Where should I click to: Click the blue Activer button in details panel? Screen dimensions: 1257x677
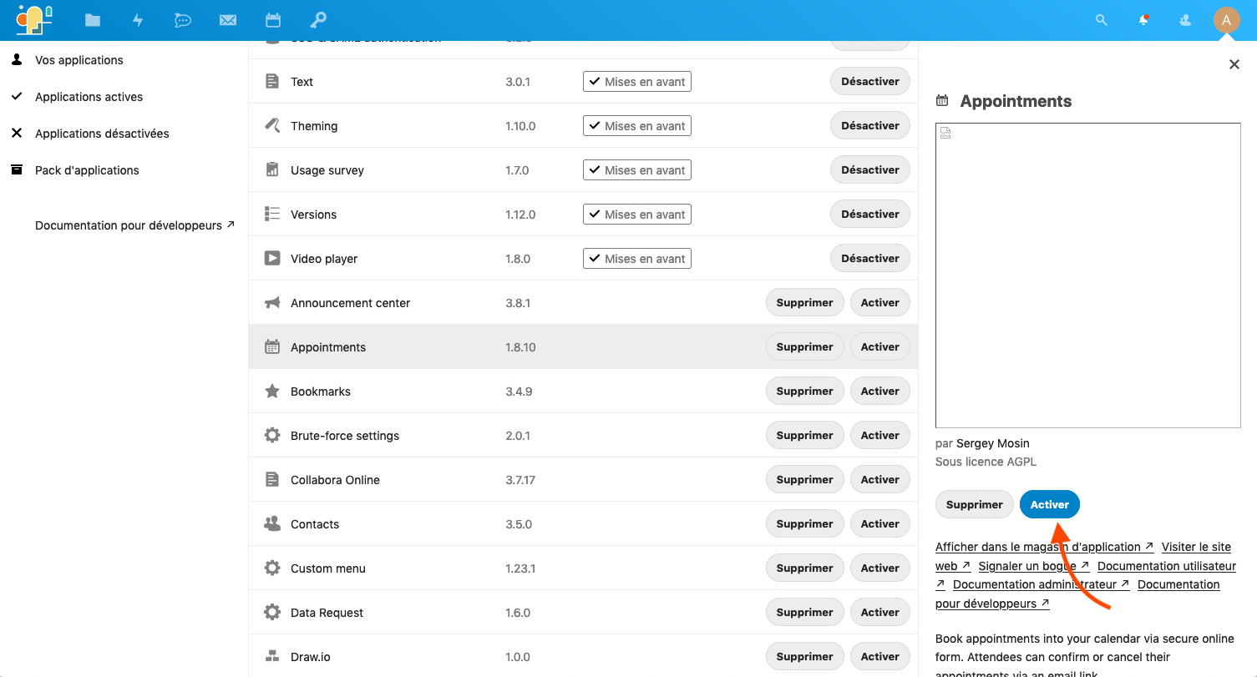click(1050, 504)
